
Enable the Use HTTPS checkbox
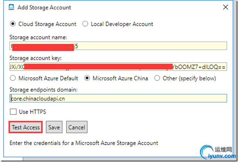point(13,112)
